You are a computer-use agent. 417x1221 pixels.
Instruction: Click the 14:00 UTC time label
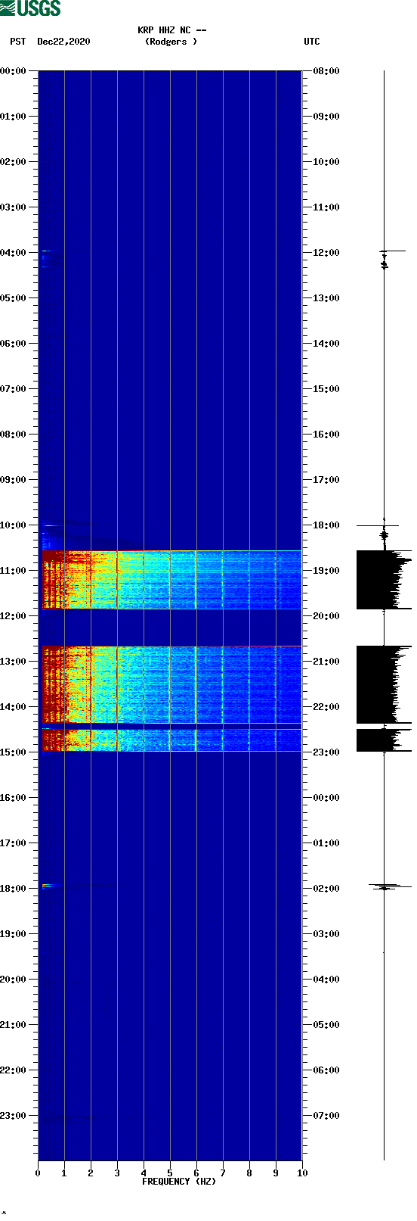tap(326, 344)
